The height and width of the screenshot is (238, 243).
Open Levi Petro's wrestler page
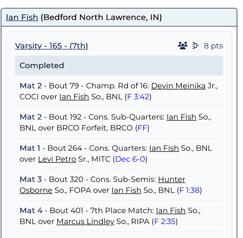[57, 159]
